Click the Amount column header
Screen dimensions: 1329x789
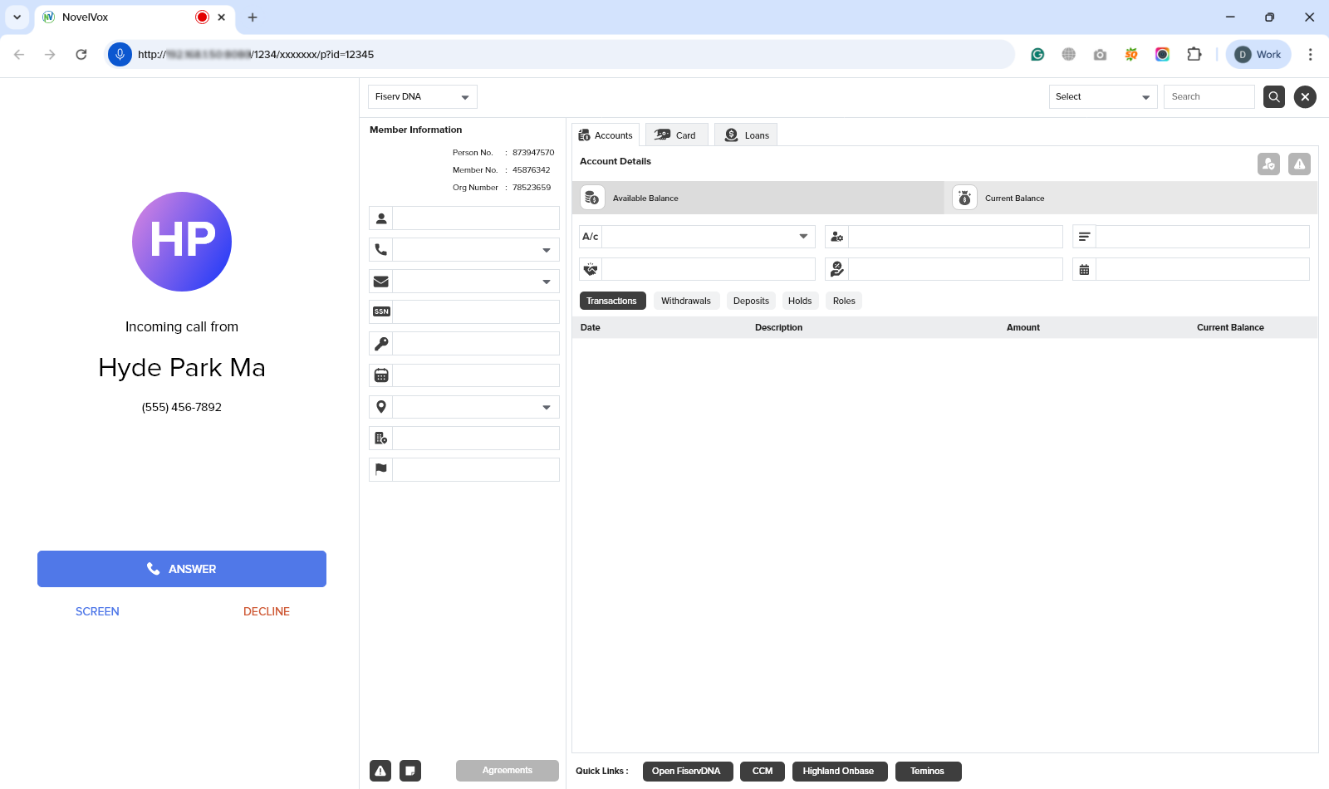1023,327
